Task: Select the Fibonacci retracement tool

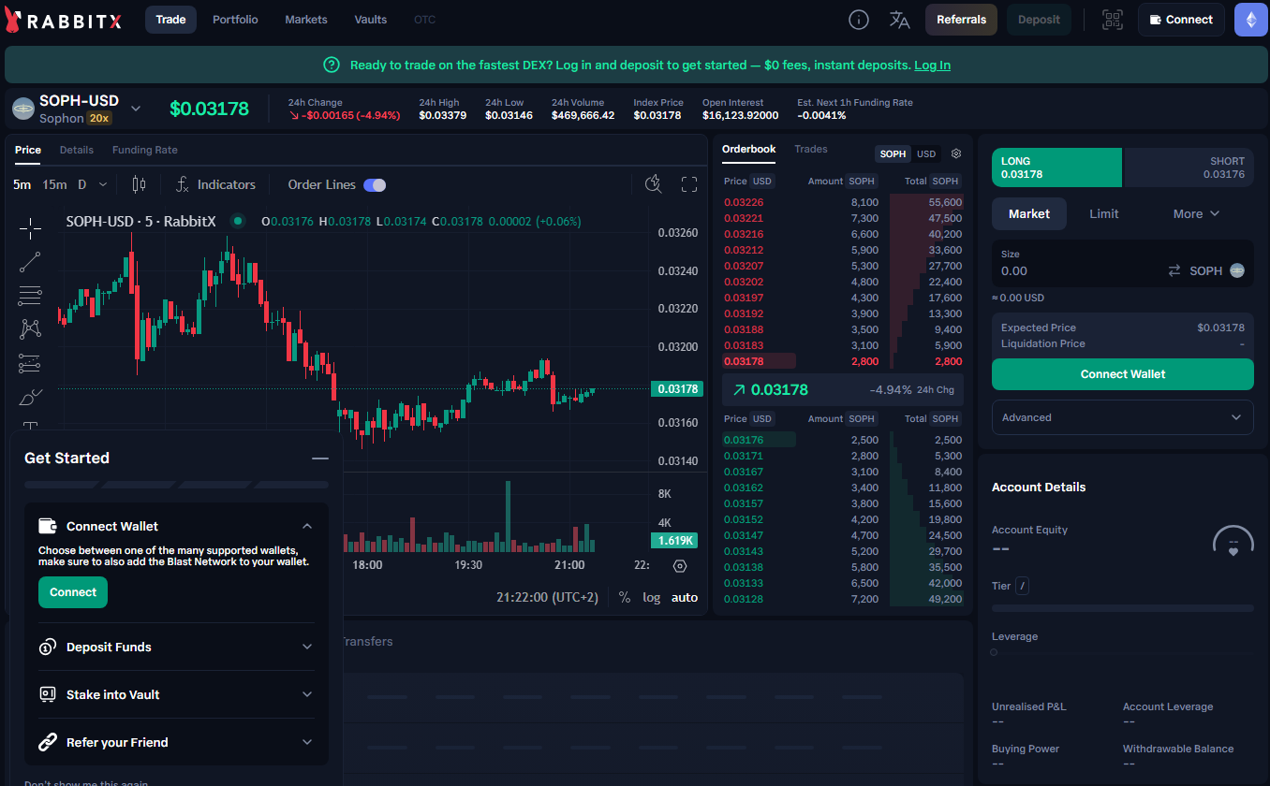Action: 30,296
